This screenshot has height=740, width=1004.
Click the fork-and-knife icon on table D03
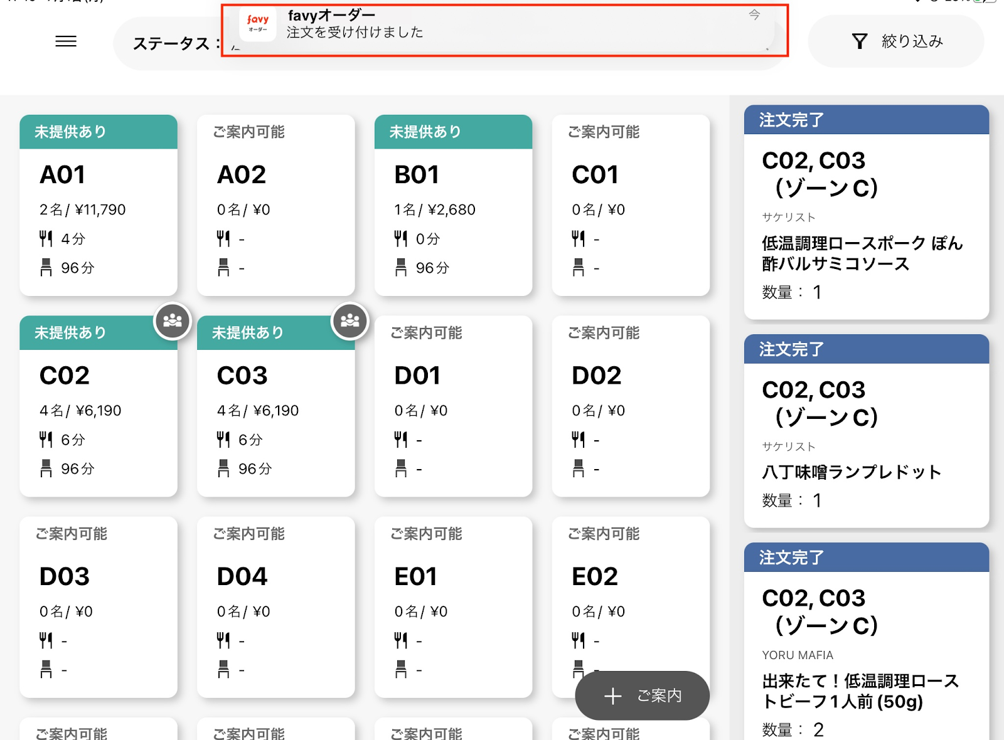pos(46,640)
